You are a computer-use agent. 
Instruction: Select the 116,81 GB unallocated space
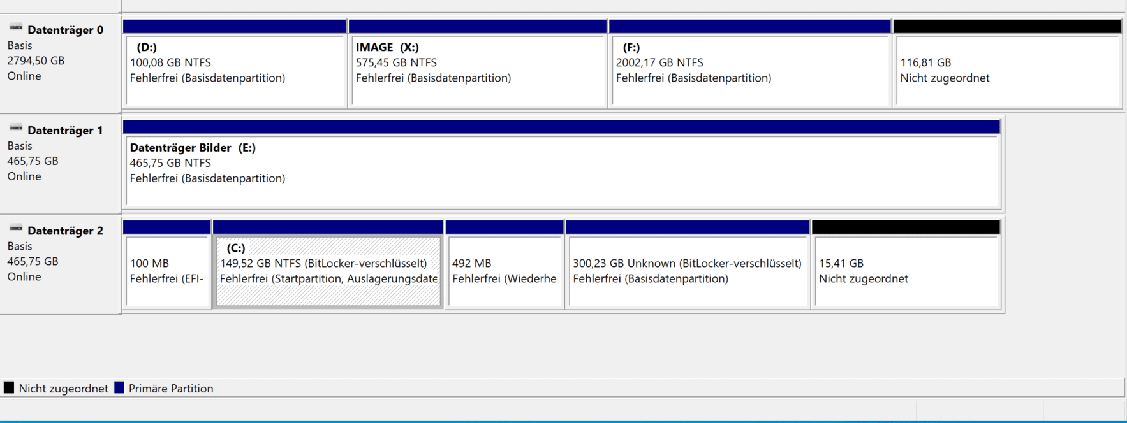tap(1007, 70)
